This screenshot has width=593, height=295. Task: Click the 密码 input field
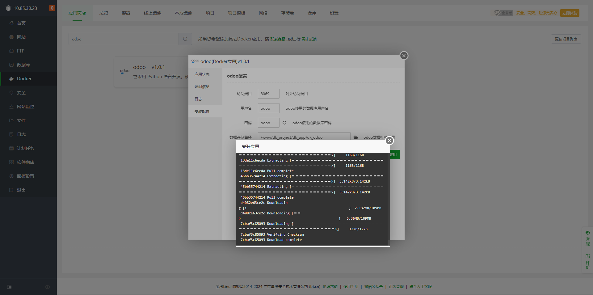click(x=269, y=123)
